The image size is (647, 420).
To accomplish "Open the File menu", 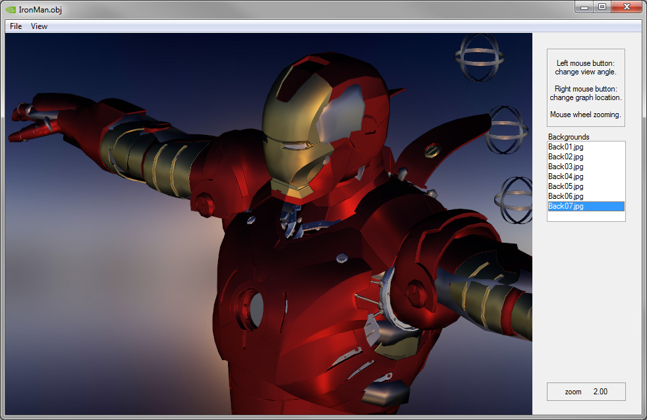I will pyautogui.click(x=14, y=26).
